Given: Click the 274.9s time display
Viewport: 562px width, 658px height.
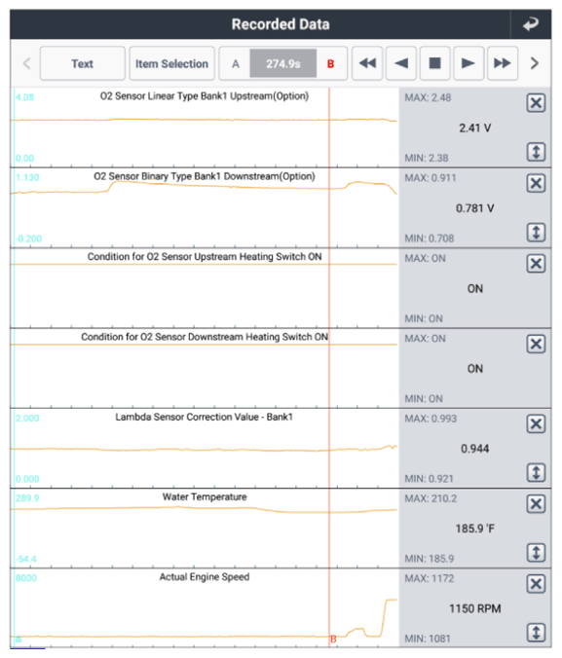Looking at the screenshot, I should click(x=283, y=63).
